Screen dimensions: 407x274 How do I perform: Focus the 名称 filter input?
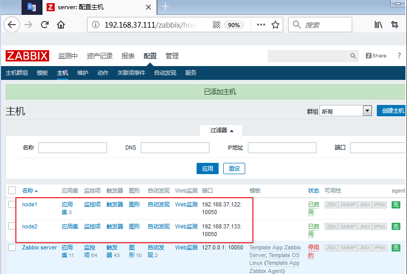[x=73, y=147]
